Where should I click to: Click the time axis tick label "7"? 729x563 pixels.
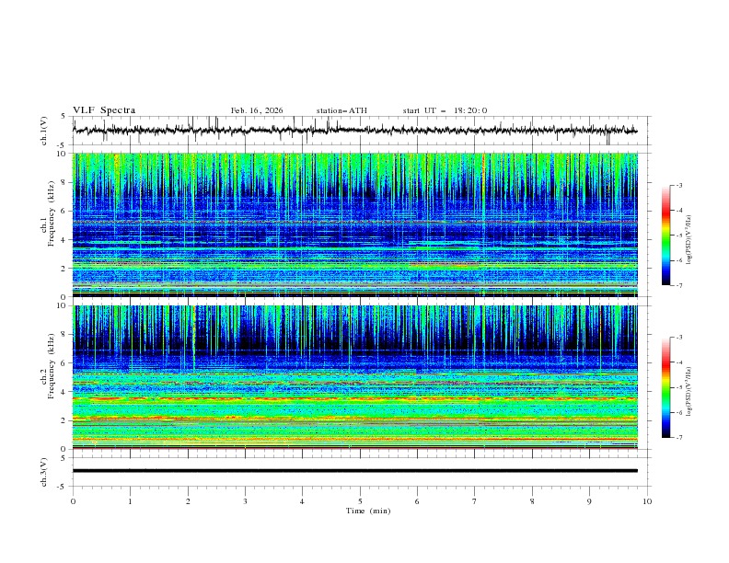tap(475, 501)
